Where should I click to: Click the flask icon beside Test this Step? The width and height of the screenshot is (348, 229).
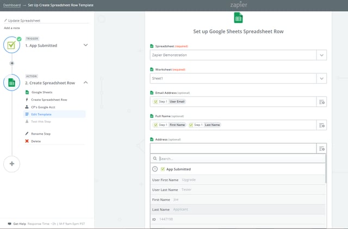pyautogui.click(x=27, y=122)
